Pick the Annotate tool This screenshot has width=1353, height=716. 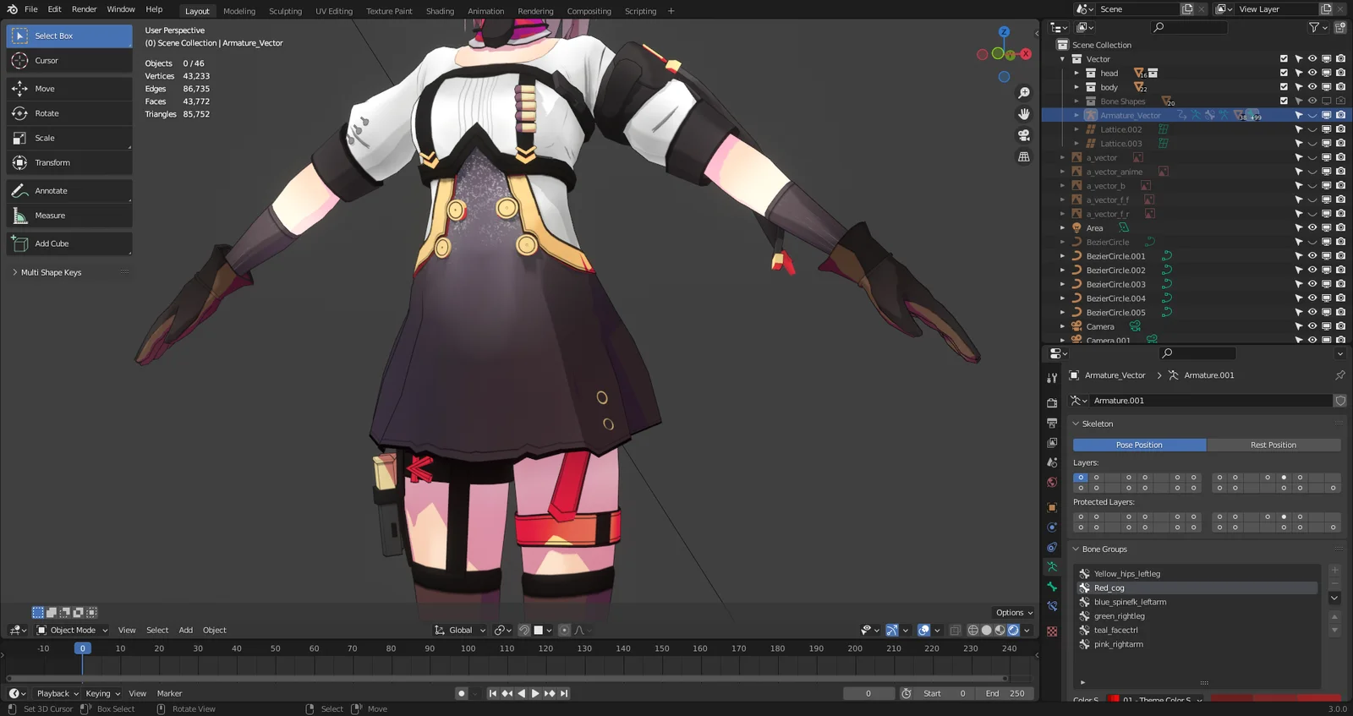pyautogui.click(x=69, y=191)
